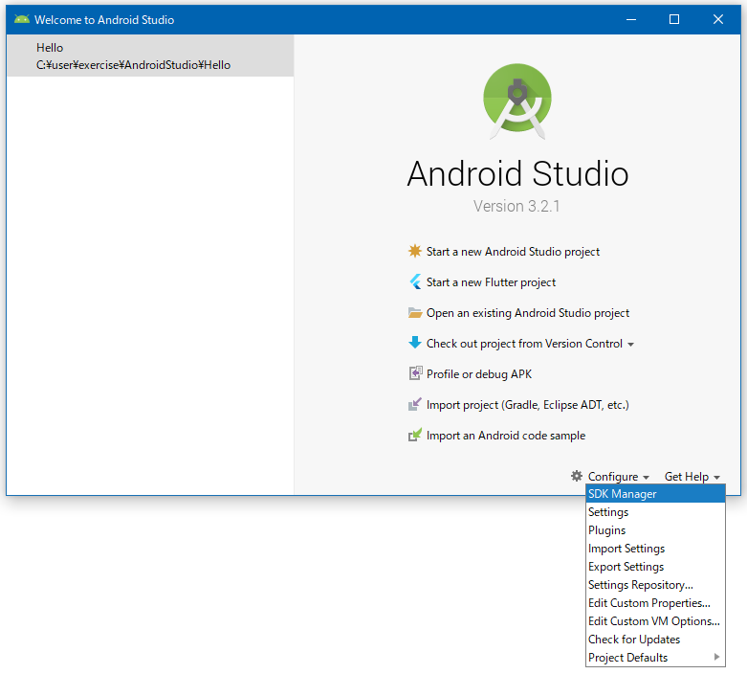Viewport: 747px width, 674px height.
Task: Toggle the Configure dropdown
Action: click(613, 477)
